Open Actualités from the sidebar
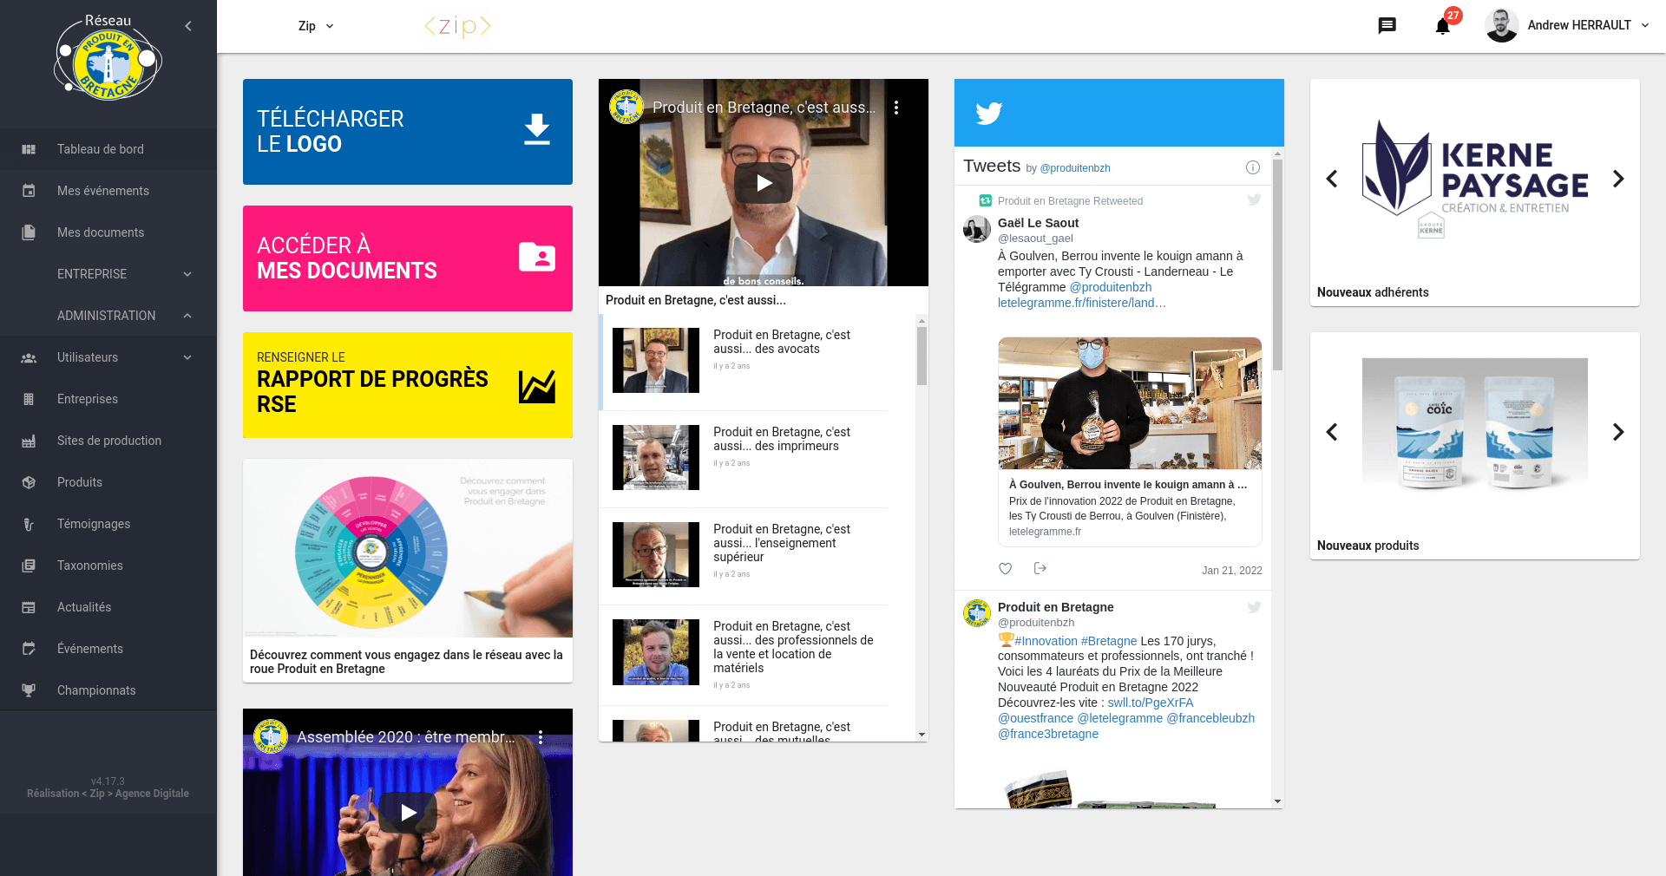Image resolution: width=1666 pixels, height=876 pixels. point(85,607)
